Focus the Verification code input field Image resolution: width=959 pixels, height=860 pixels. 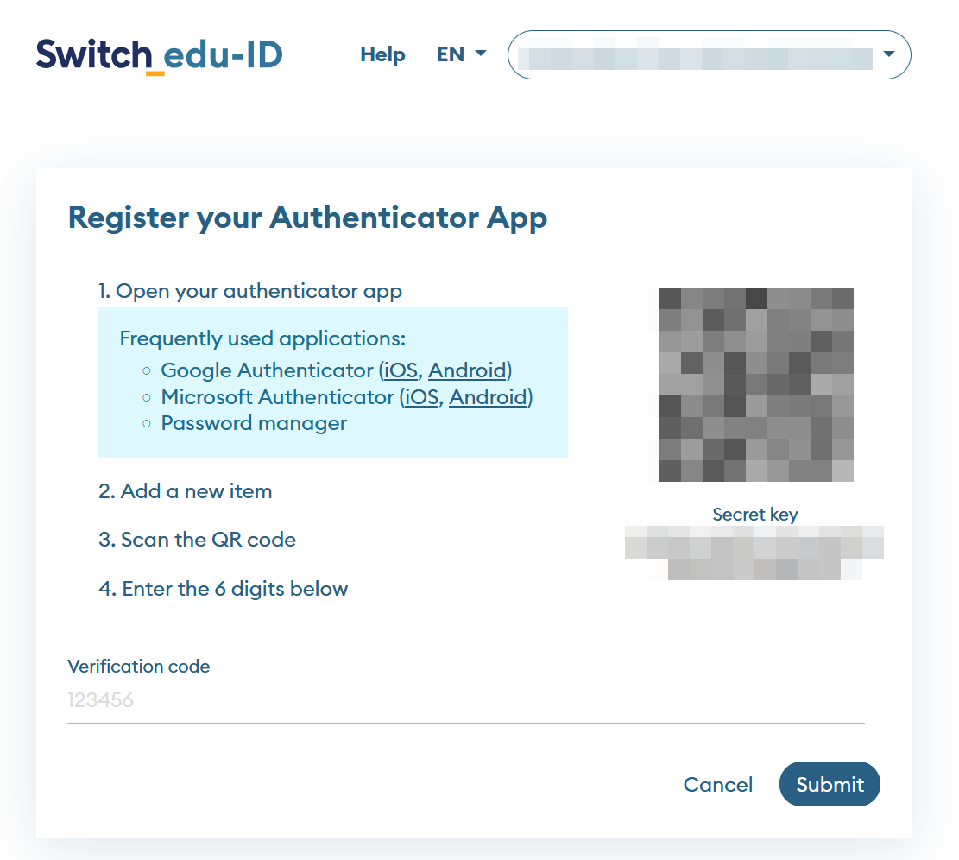click(465, 700)
